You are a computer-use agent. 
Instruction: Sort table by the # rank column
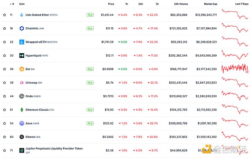12,4
